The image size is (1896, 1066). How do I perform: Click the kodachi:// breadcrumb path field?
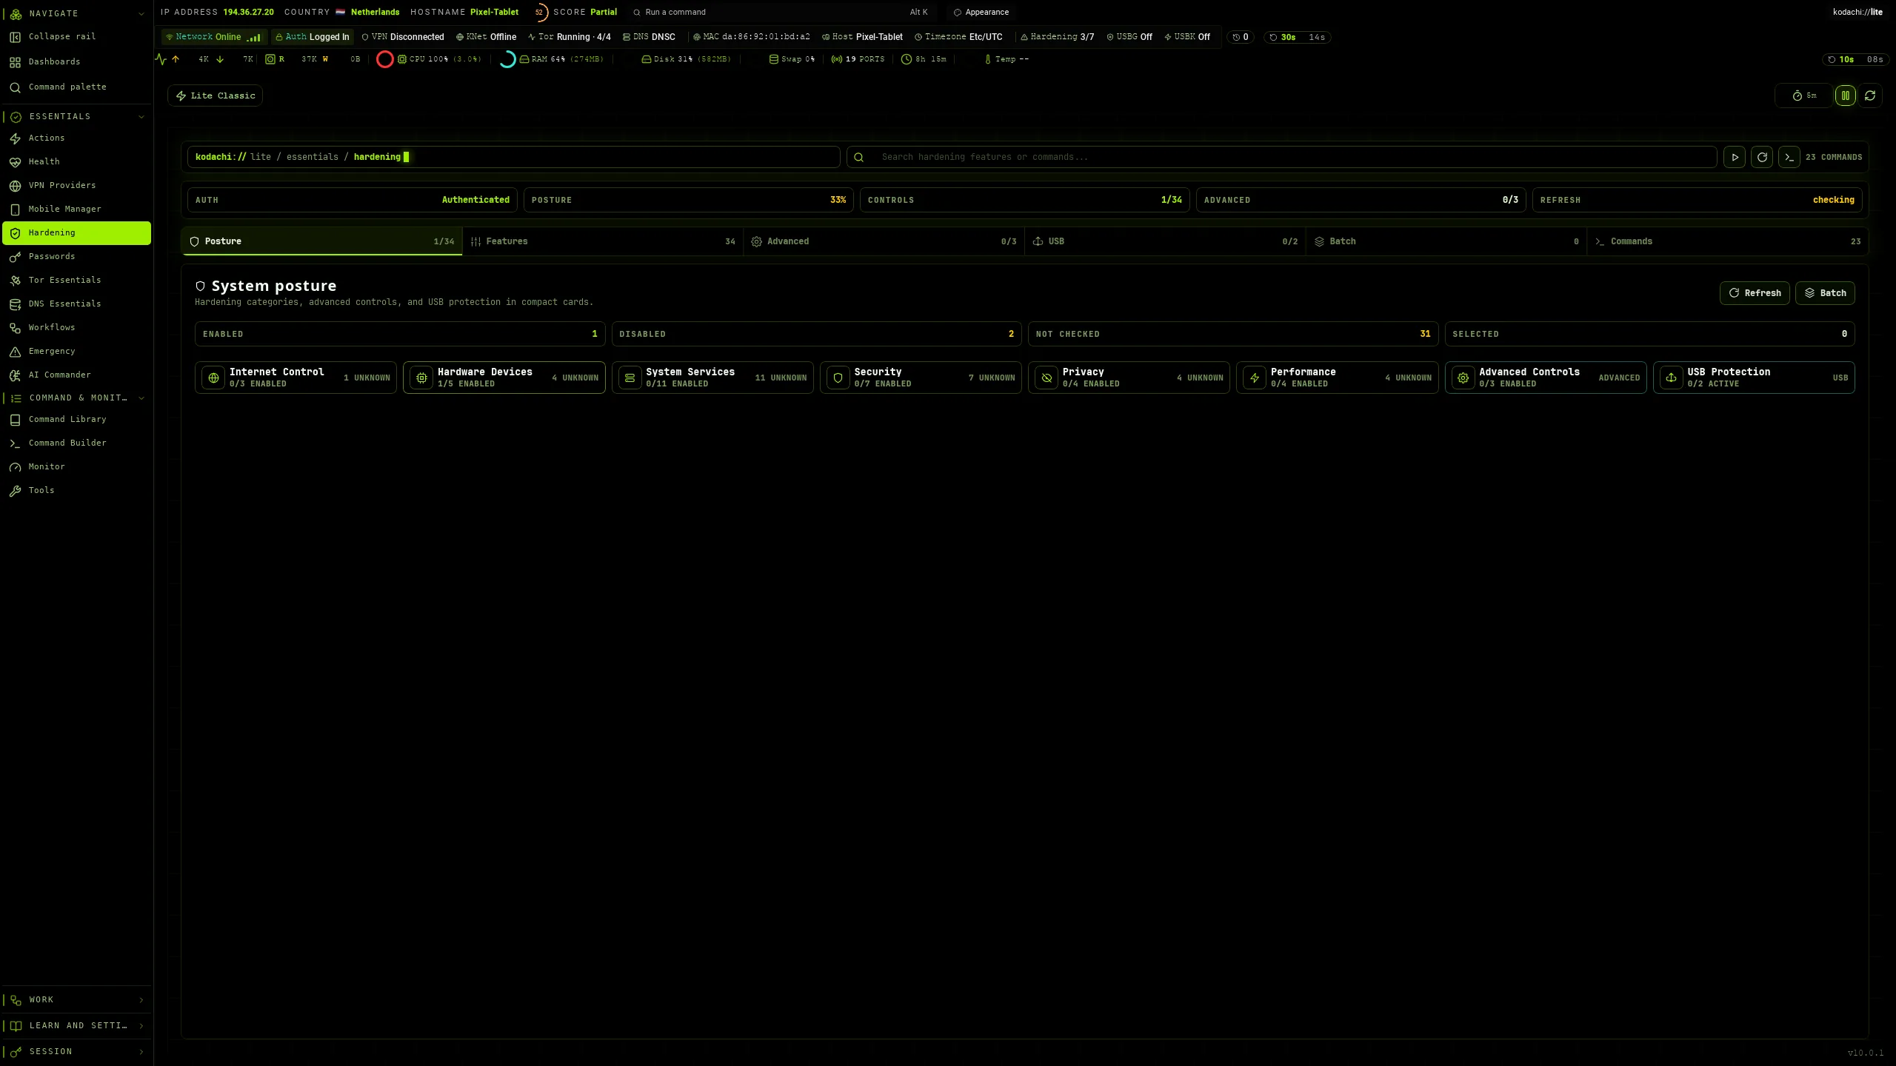tap(513, 157)
